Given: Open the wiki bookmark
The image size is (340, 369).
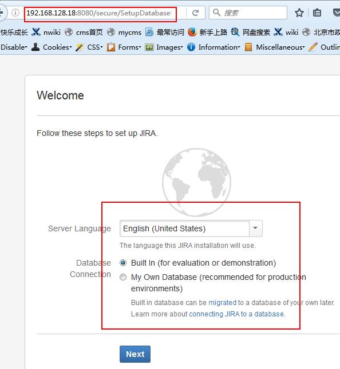Looking at the screenshot, I should coord(286,32).
